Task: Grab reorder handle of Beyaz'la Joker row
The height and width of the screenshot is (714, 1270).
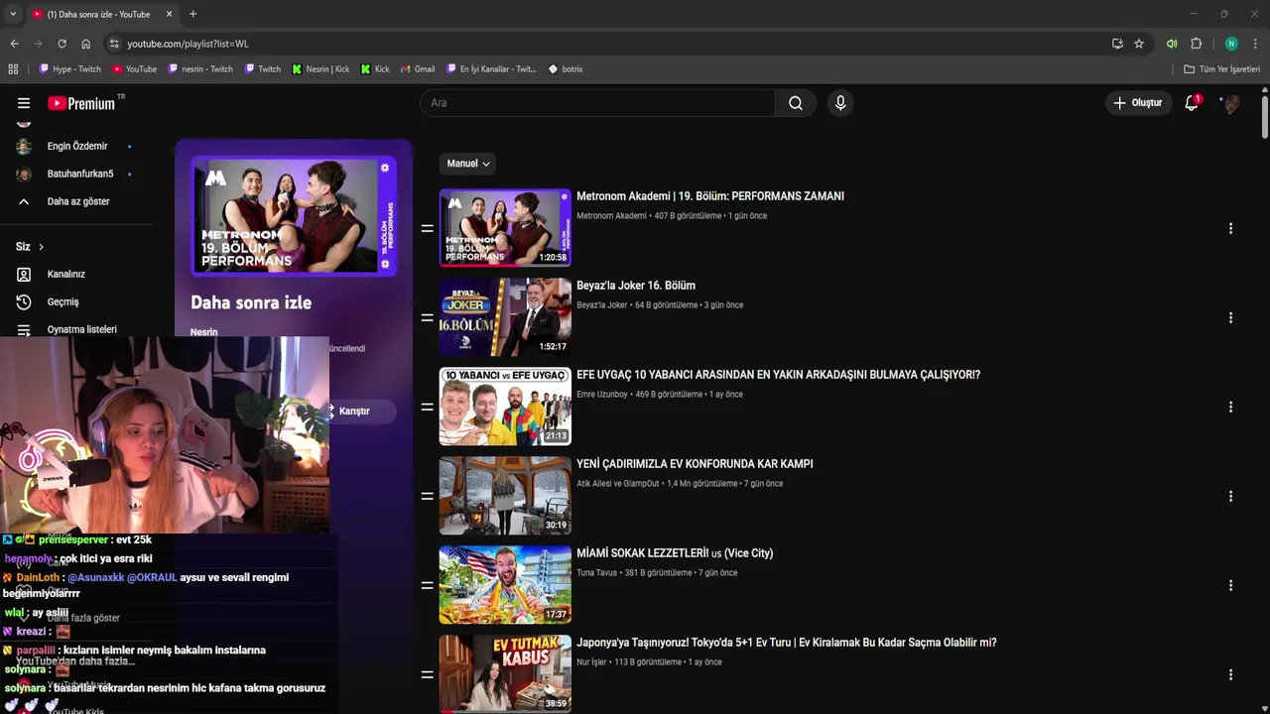Action: pos(427,317)
